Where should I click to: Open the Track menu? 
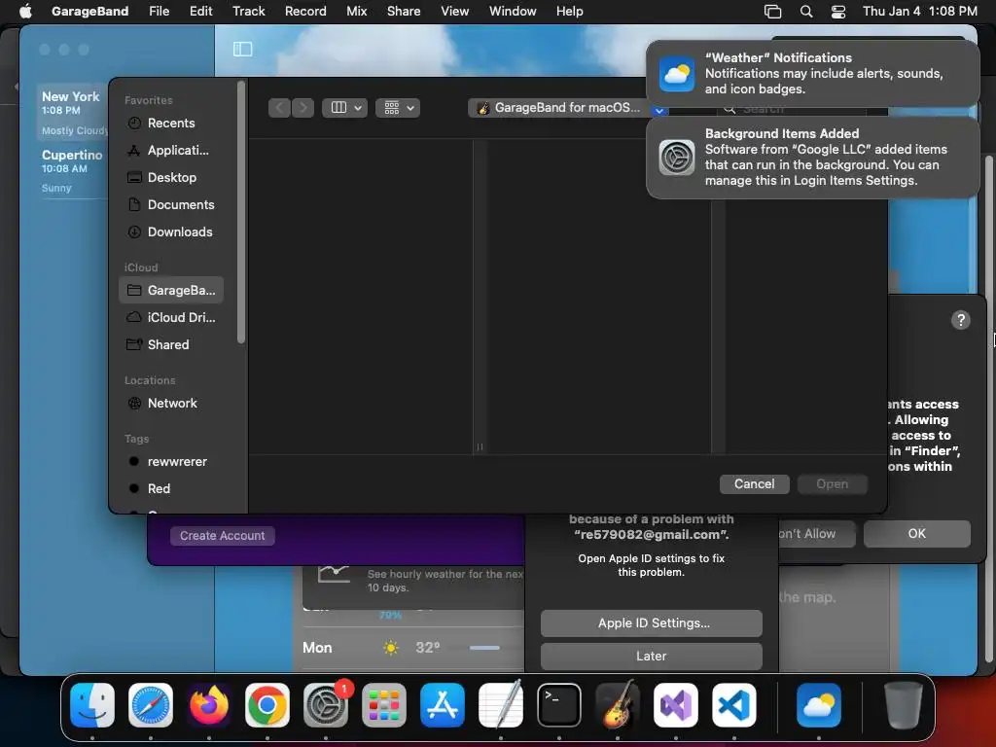(248, 11)
